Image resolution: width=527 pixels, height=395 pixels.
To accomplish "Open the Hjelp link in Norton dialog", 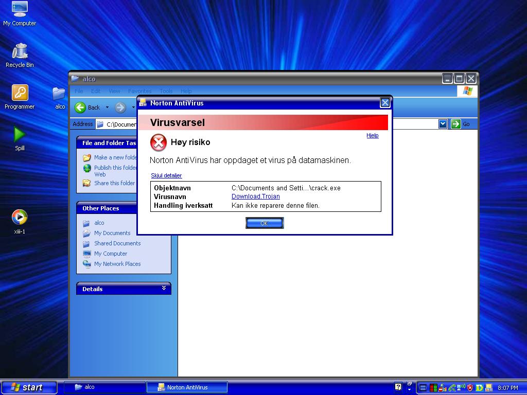I will (x=373, y=135).
